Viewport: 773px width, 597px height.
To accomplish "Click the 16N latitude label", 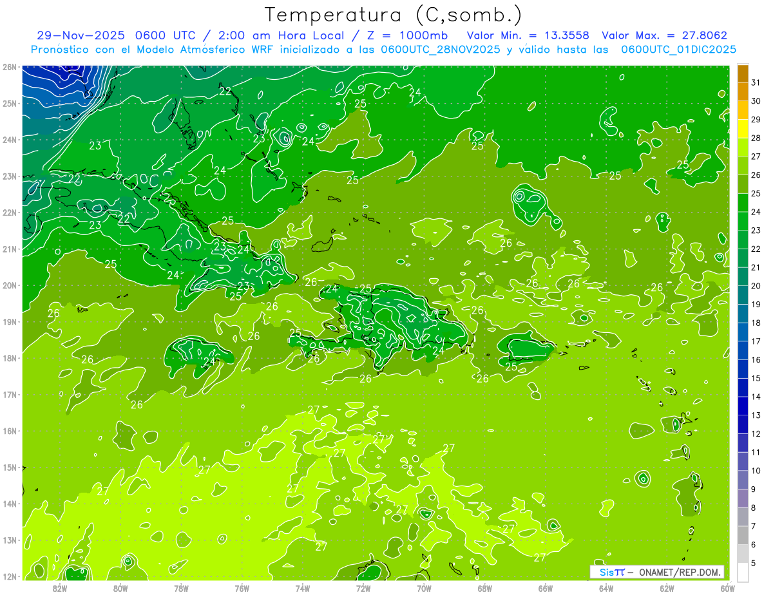I will click(10, 431).
